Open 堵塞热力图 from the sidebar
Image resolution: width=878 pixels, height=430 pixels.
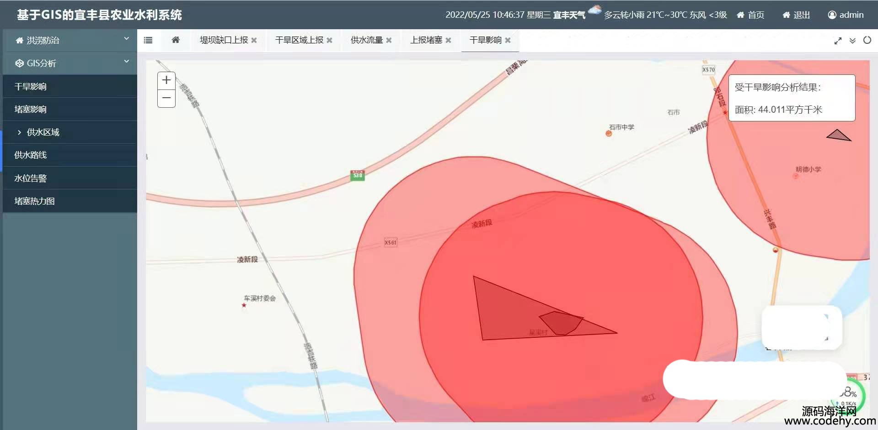pyautogui.click(x=70, y=201)
